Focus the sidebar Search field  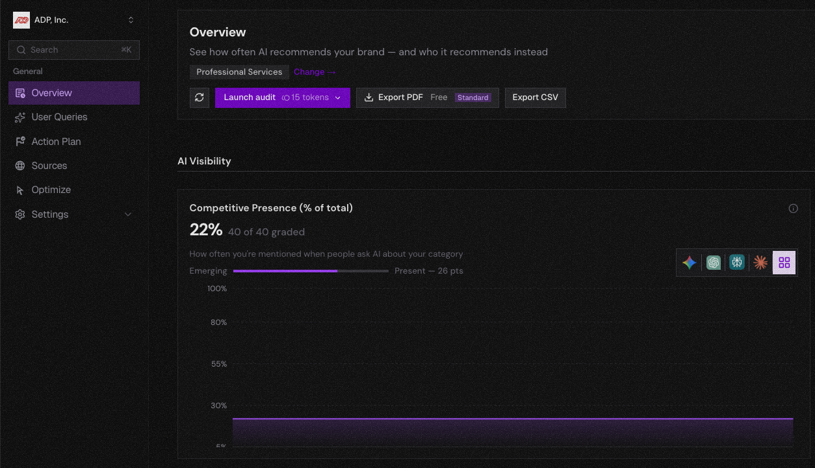coord(74,50)
